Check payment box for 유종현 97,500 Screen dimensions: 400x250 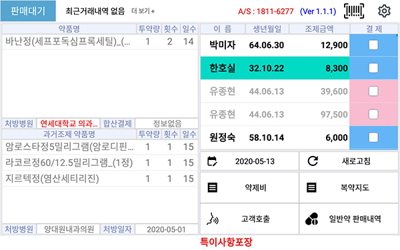tap(373, 114)
